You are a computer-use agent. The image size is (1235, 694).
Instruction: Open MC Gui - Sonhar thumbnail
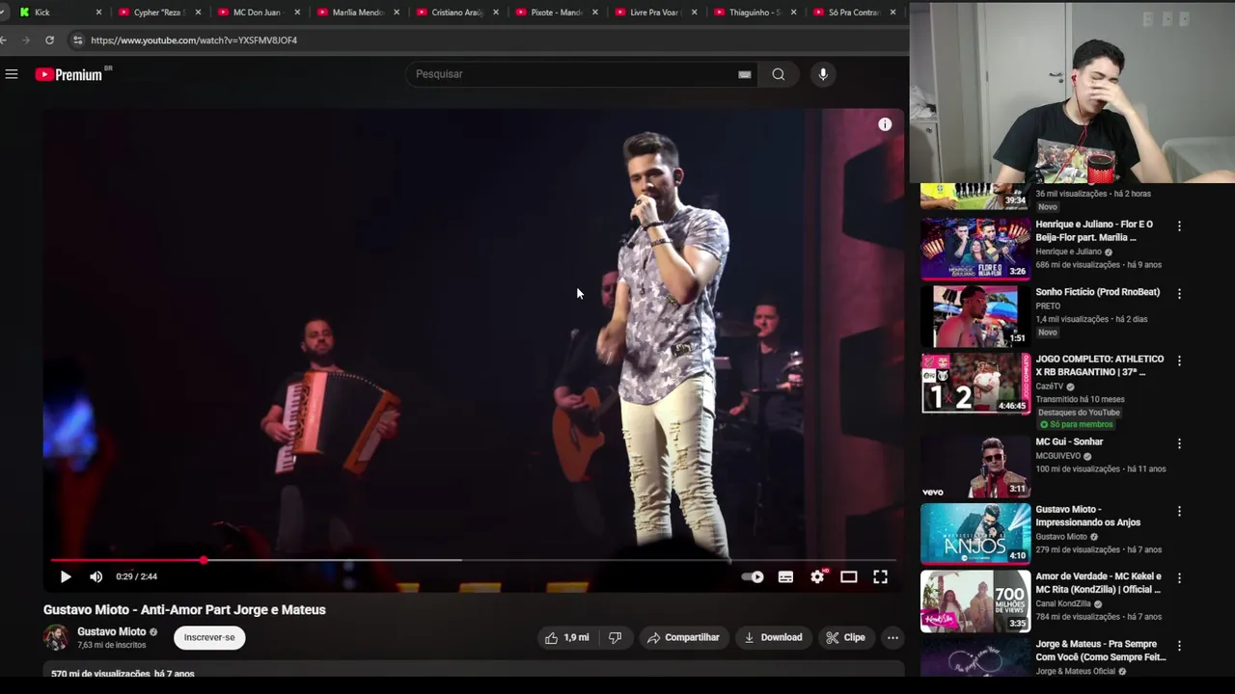(x=975, y=467)
